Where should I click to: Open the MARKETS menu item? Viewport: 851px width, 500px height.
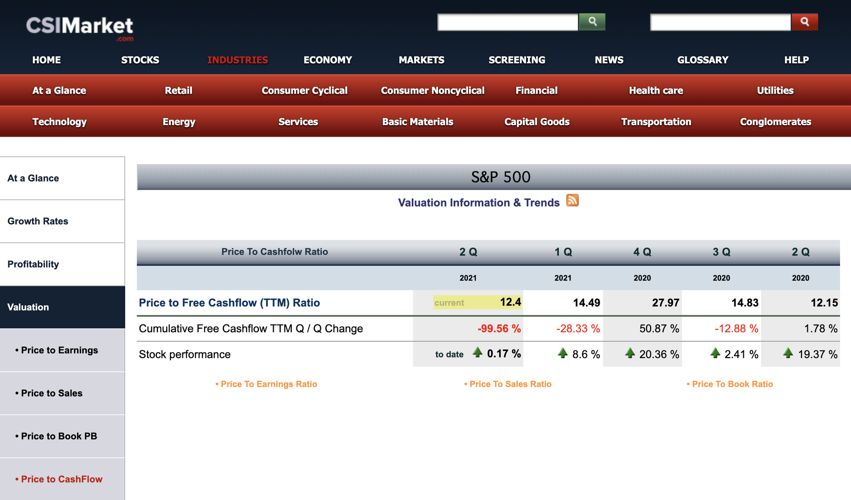pos(421,60)
